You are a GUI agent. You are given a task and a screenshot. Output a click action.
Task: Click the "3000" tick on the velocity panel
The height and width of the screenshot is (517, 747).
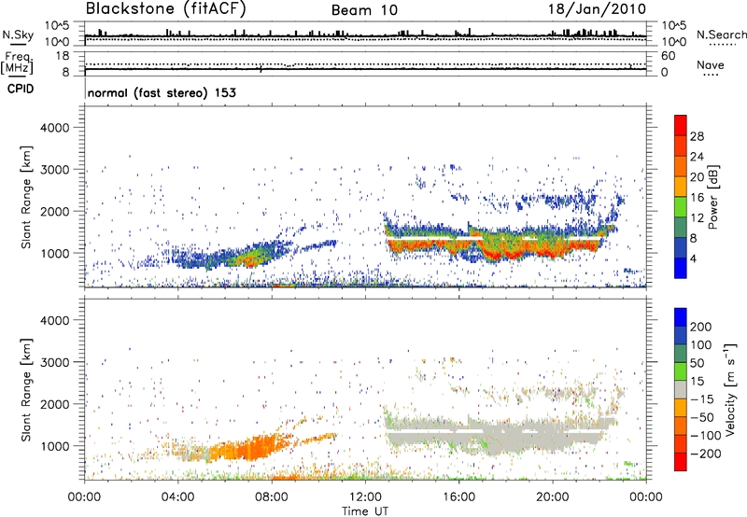pyautogui.click(x=55, y=362)
